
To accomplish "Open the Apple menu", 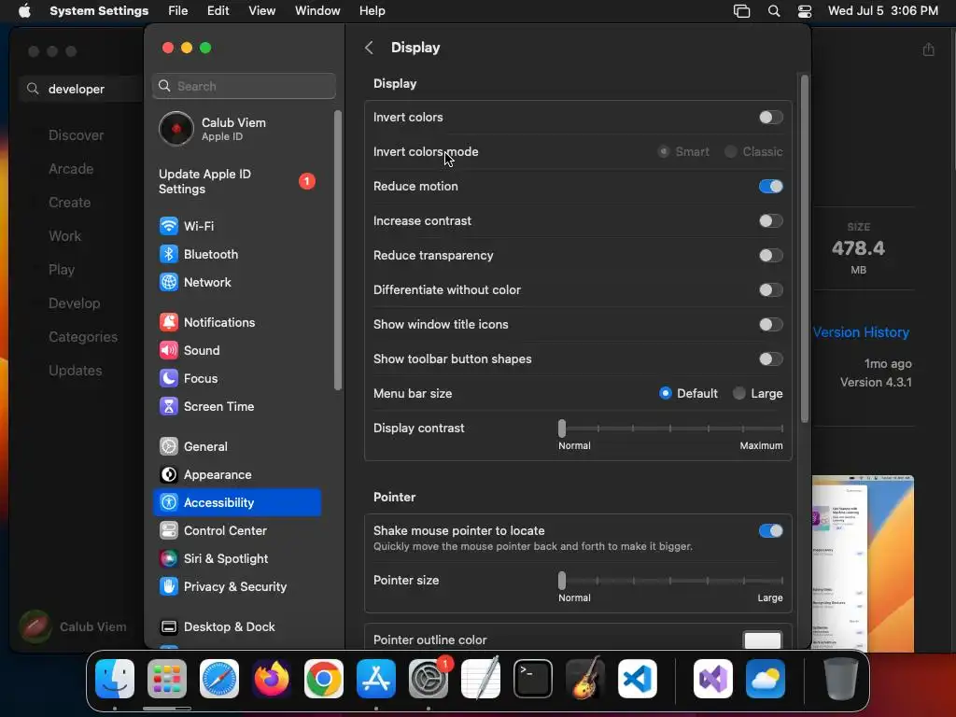I will (24, 11).
